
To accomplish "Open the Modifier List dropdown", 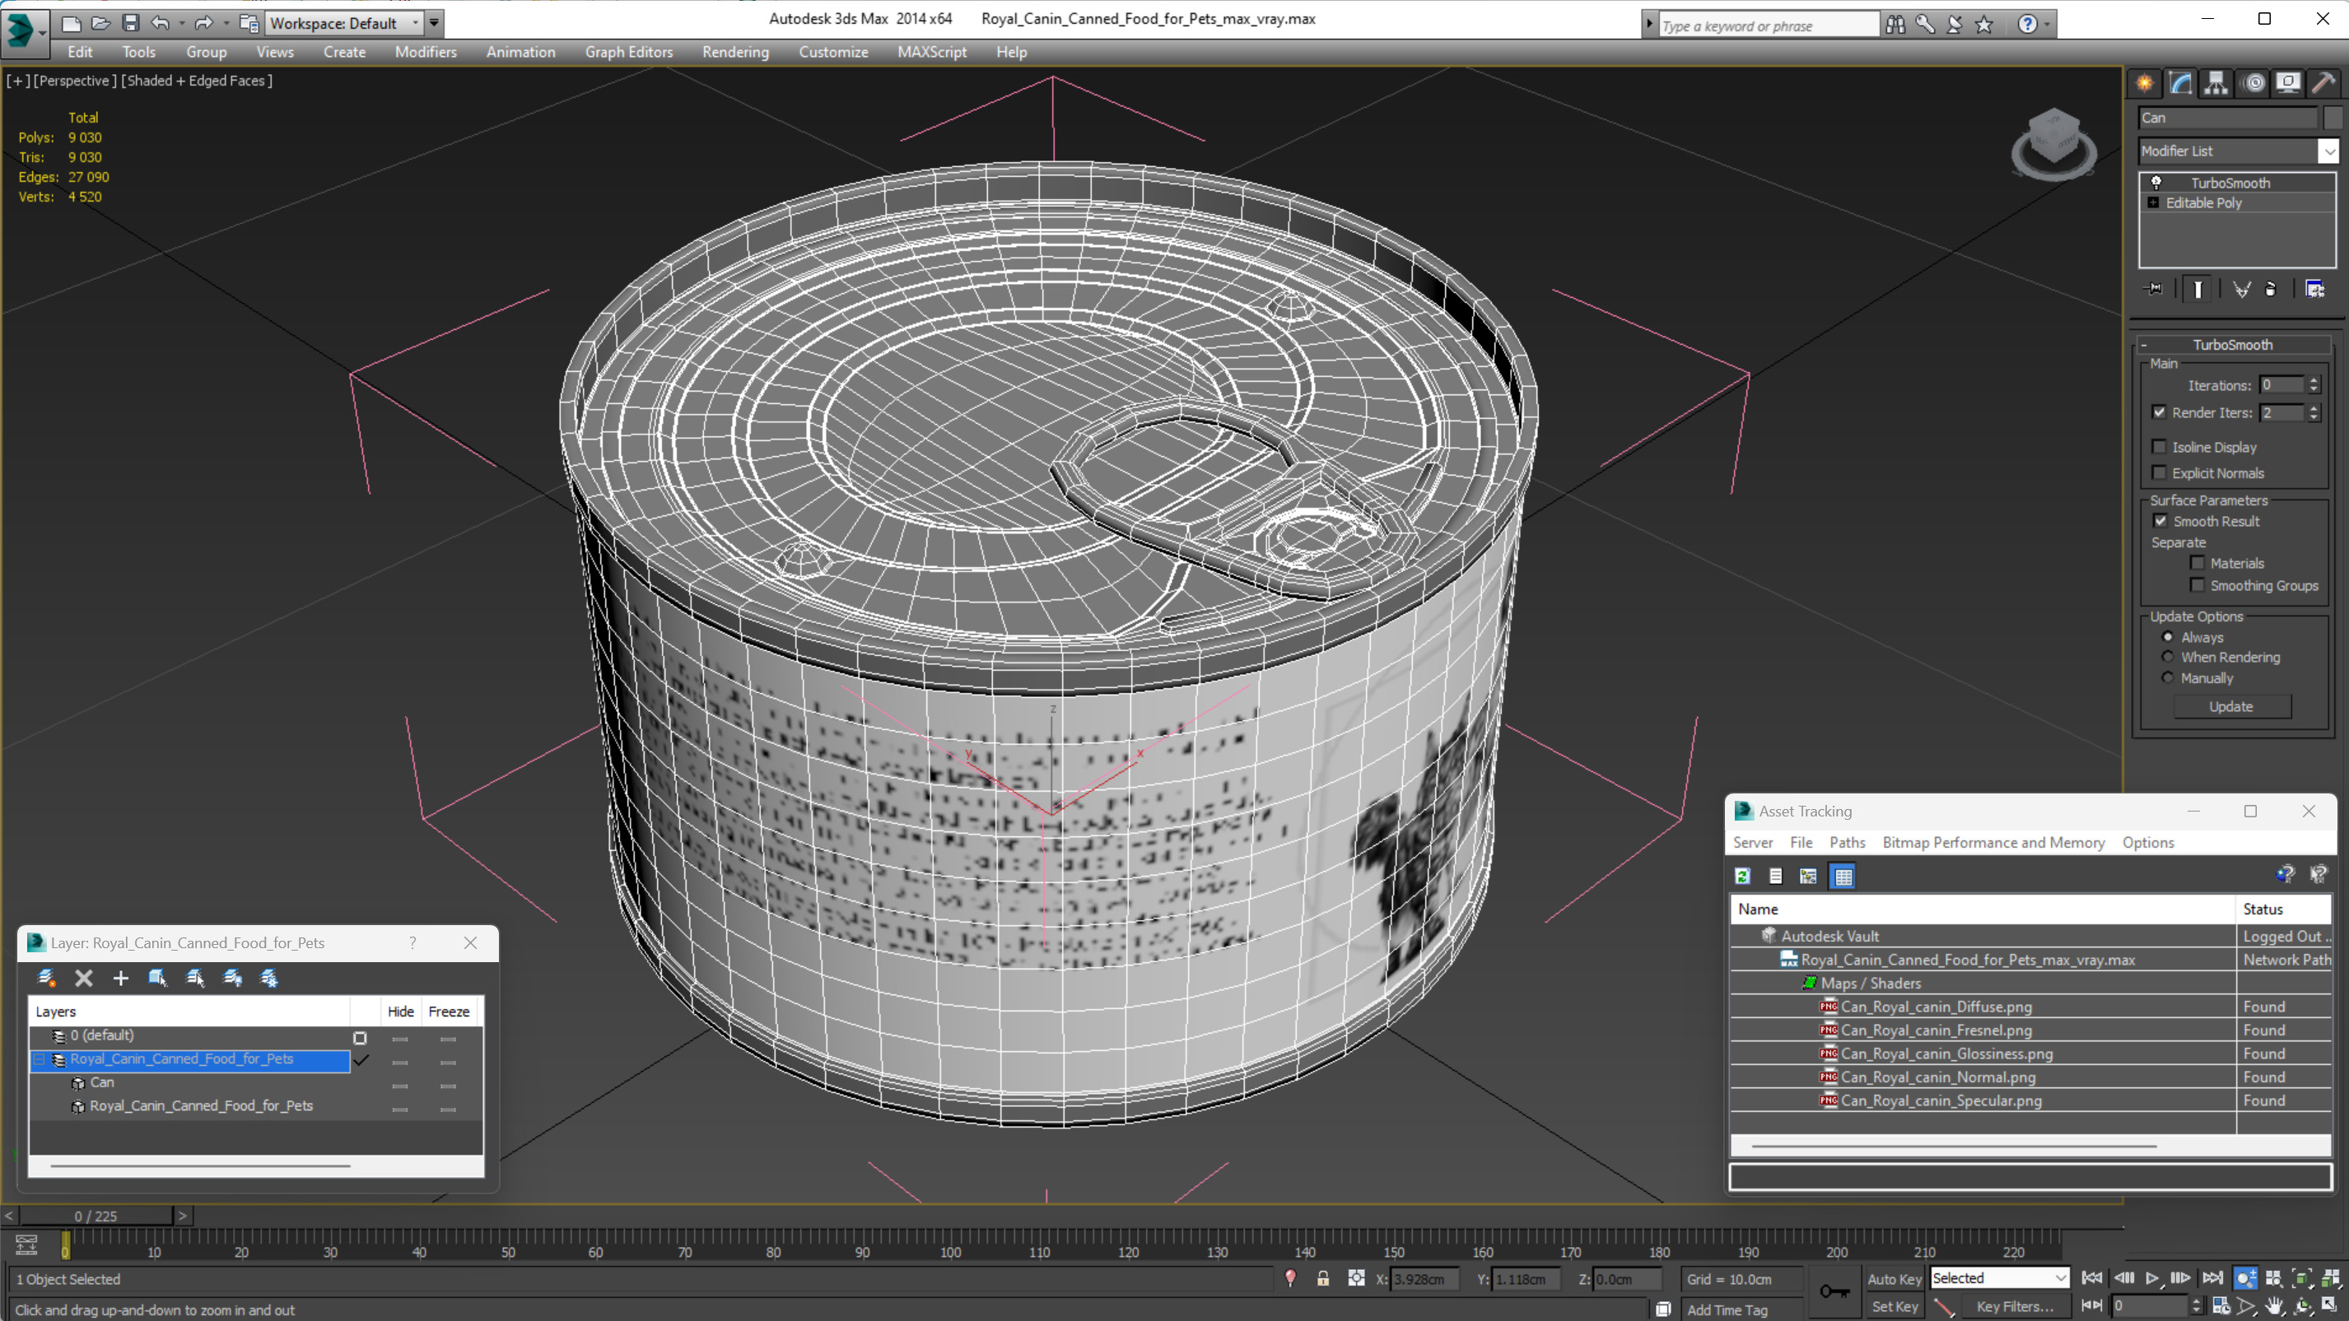I will [x=2328, y=151].
